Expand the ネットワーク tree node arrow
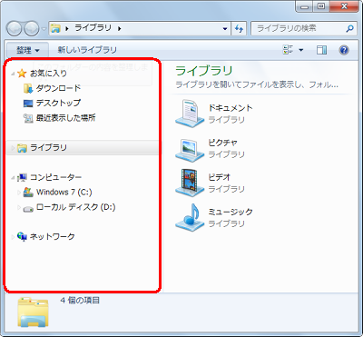 tap(13, 237)
